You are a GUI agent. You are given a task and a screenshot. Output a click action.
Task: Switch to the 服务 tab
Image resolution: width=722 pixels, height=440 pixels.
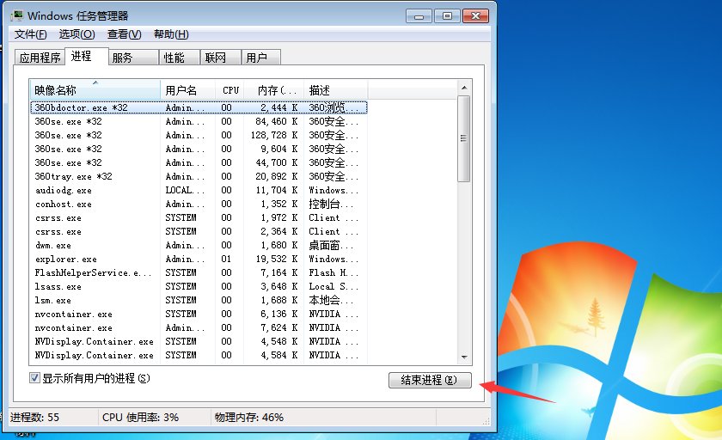pyautogui.click(x=133, y=58)
